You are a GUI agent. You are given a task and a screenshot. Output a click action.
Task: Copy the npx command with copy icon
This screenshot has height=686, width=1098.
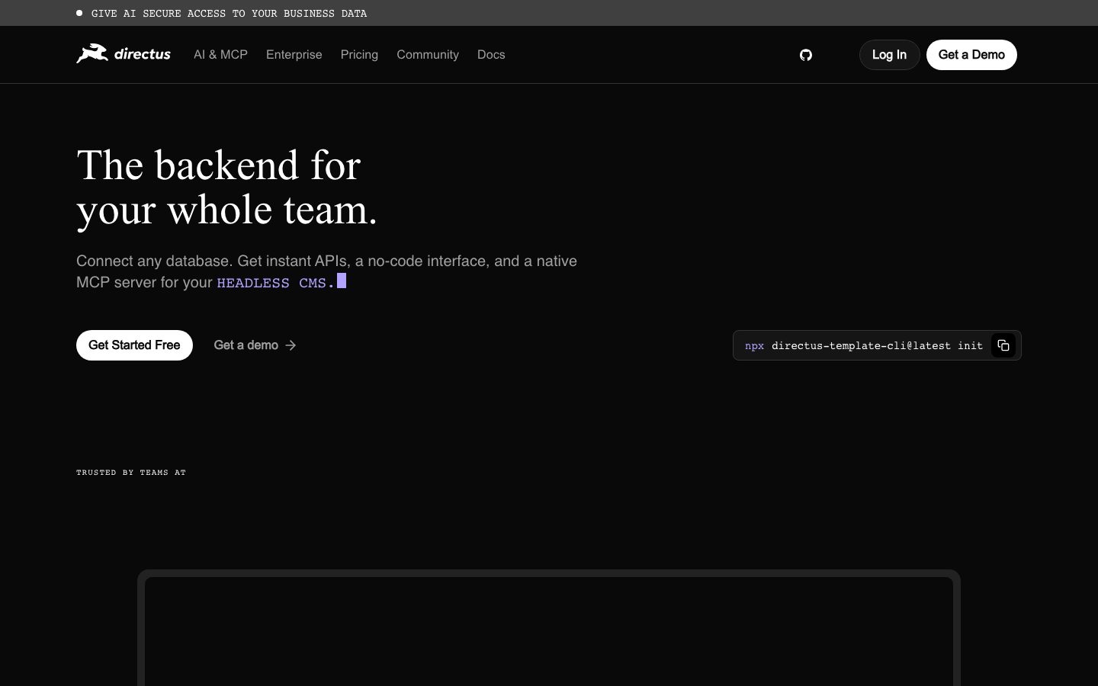point(1003,345)
